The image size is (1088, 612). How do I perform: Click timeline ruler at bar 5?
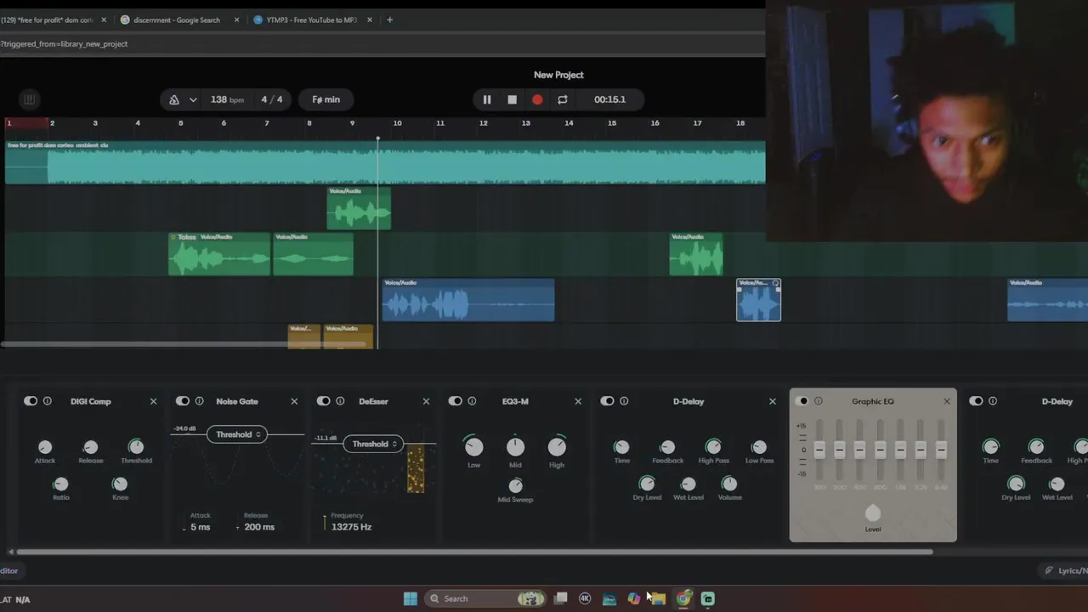(180, 123)
